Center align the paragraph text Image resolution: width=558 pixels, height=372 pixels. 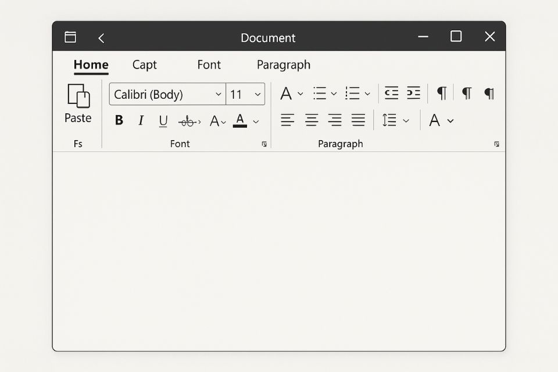[312, 120]
